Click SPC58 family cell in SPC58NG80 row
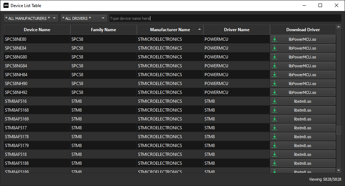The height and width of the screenshot is (186, 345). pyautogui.click(x=103, y=57)
